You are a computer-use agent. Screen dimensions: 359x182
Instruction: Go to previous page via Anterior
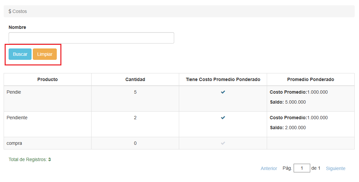(269, 168)
